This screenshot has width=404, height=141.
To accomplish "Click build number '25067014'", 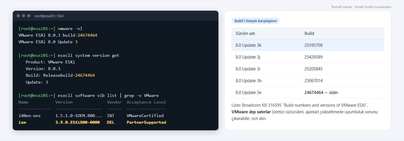I will point(313,81).
